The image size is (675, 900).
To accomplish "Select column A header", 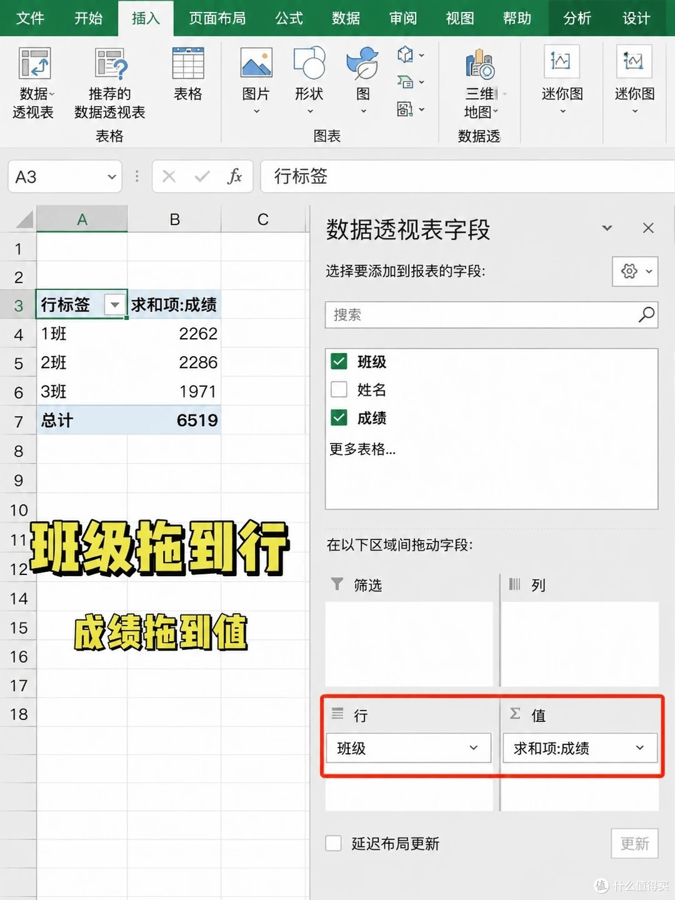I will pos(82,219).
